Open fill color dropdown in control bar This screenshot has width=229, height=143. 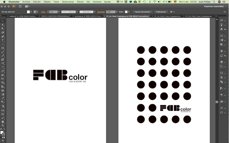[31, 12]
